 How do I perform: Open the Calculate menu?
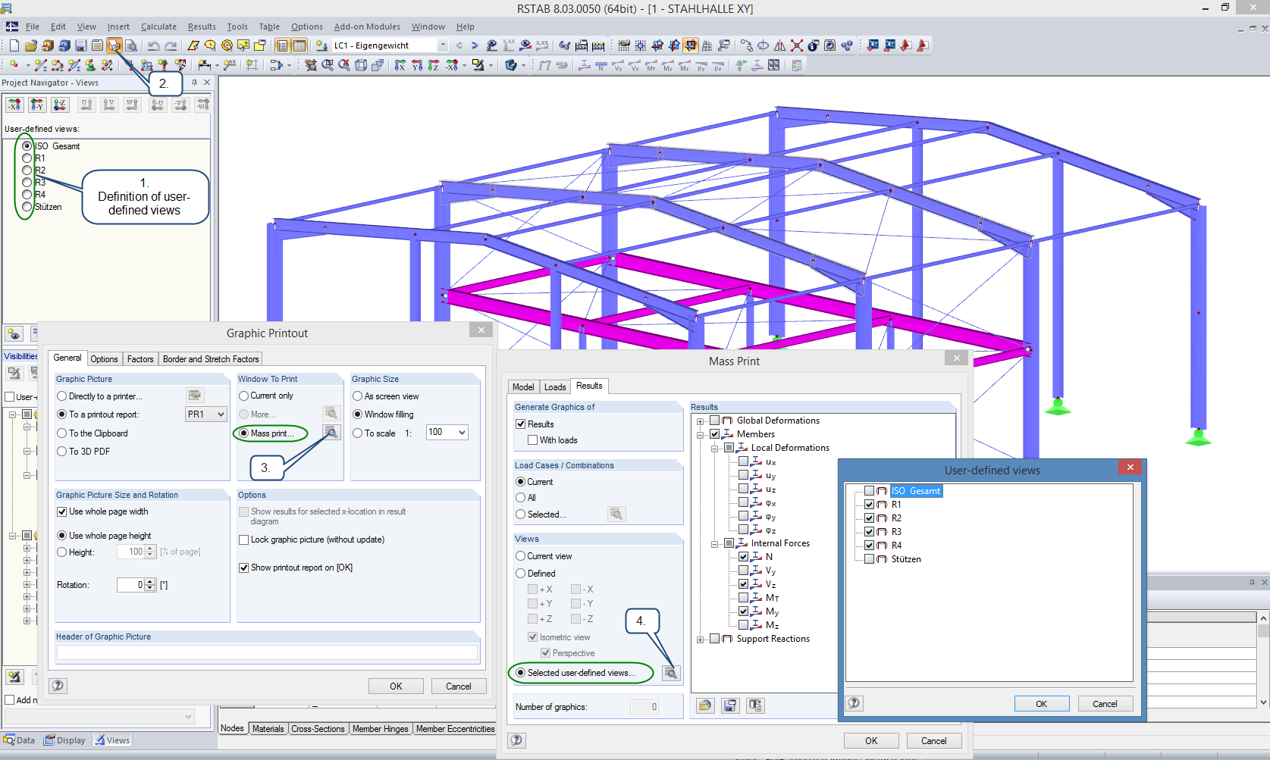(x=158, y=27)
